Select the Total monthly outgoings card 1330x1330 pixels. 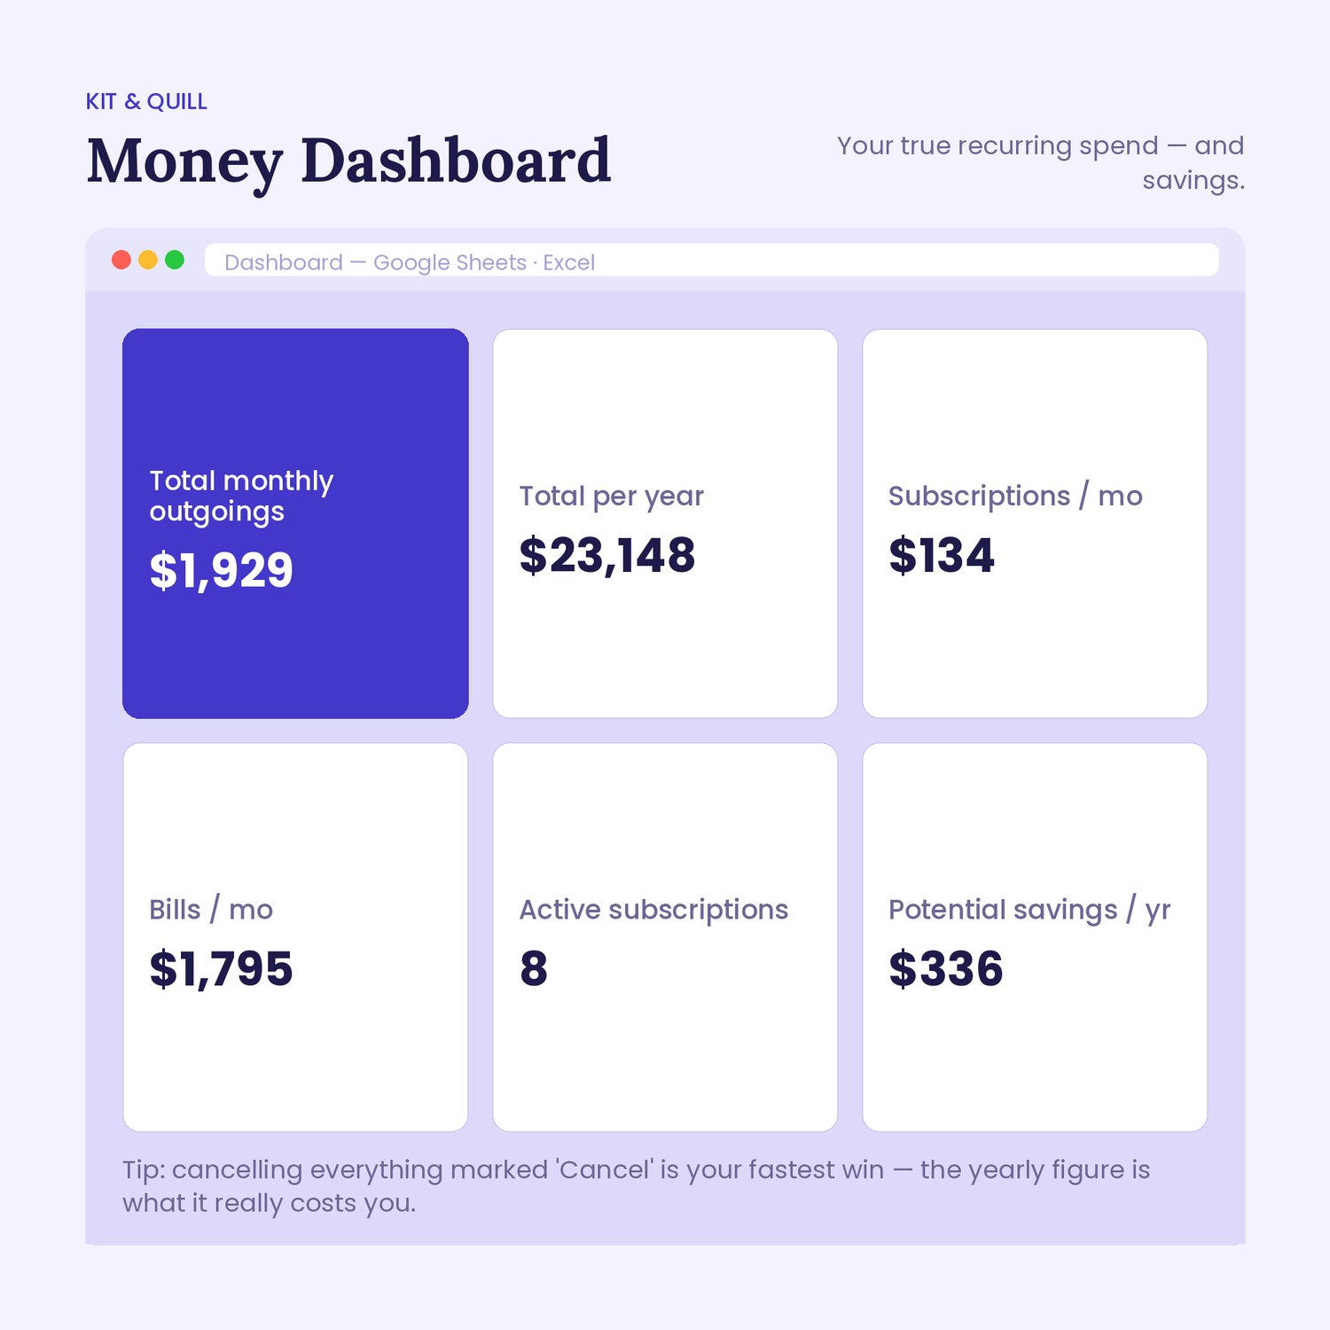coord(295,523)
